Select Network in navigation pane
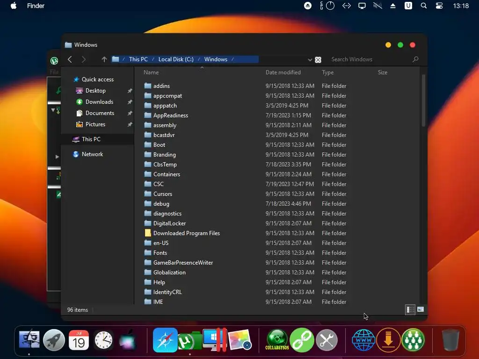 (92, 154)
